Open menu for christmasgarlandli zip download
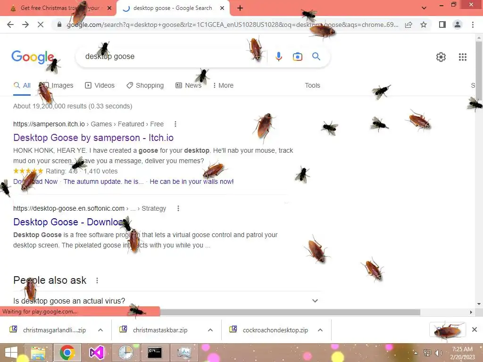Viewport: 483px width, 362px height. coord(100,330)
